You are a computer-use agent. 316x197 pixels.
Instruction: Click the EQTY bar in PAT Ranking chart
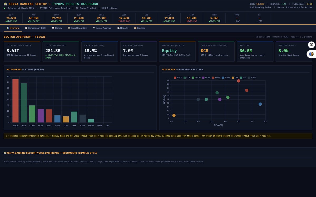[x=16, y=101]
